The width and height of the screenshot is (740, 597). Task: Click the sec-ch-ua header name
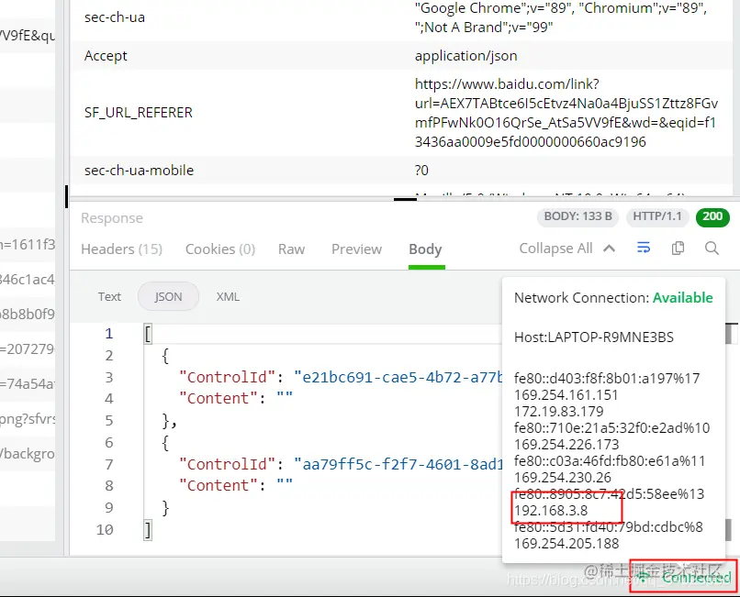[x=115, y=17]
